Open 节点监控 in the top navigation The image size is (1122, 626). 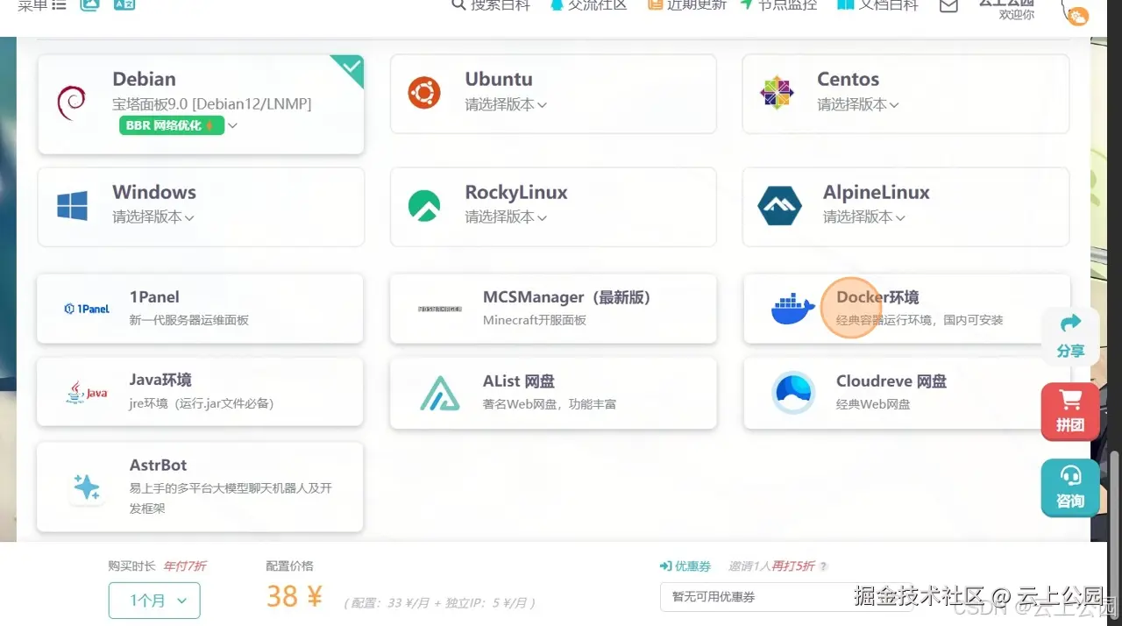click(x=778, y=5)
